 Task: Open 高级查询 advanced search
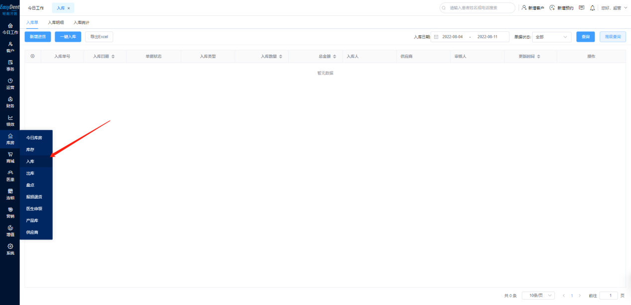613,37
